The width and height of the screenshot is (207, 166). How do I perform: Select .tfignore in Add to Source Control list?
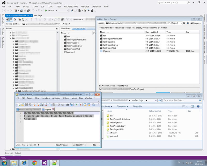(x=149, y=51)
